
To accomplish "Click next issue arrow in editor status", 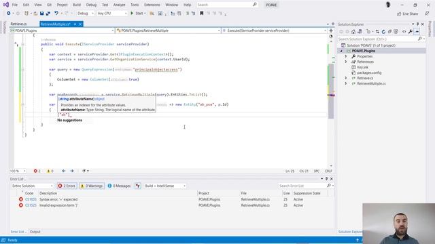I will (72, 171).
